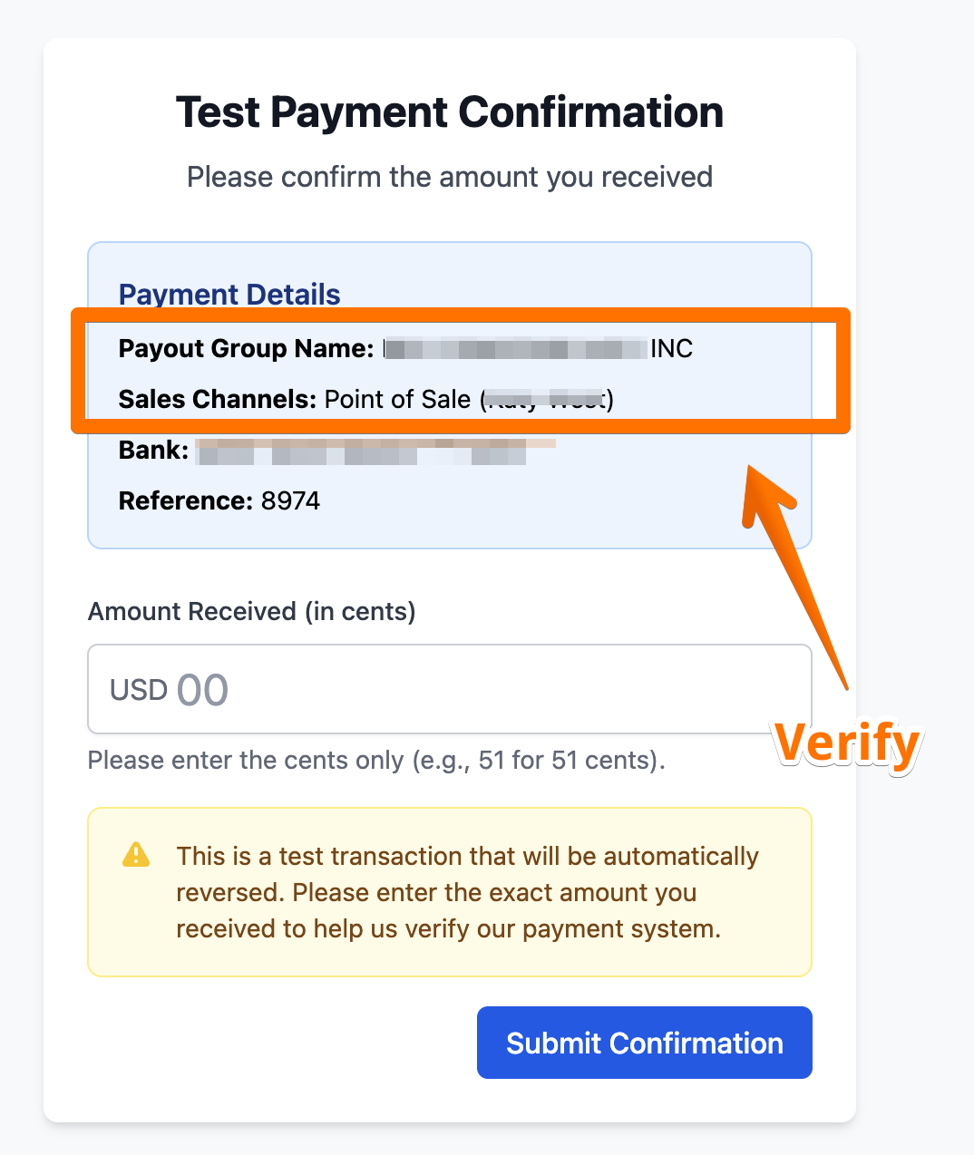974x1155 pixels.
Task: Click the yellow warning triangle icon
Action: pos(136,855)
